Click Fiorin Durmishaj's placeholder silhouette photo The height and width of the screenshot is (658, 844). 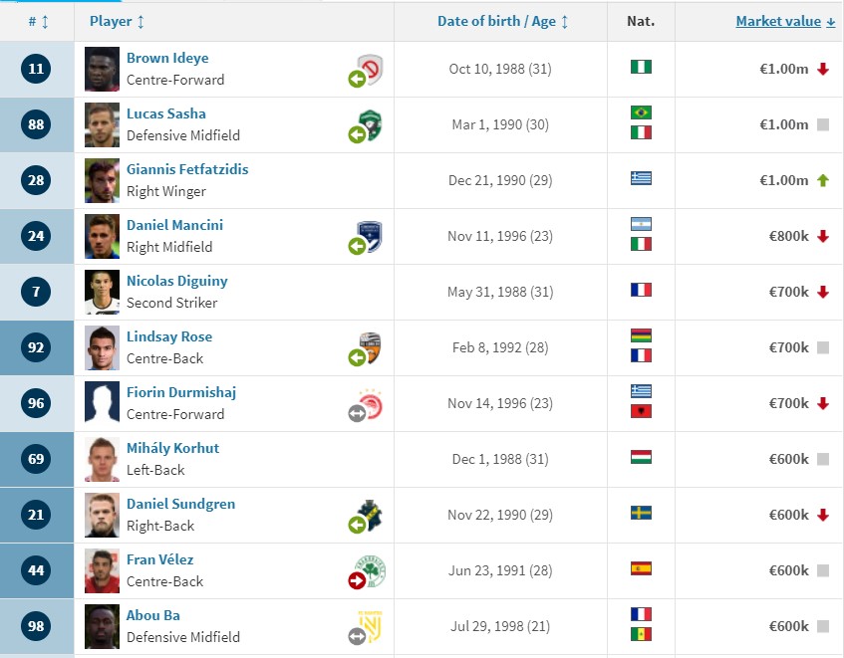pyautogui.click(x=103, y=403)
